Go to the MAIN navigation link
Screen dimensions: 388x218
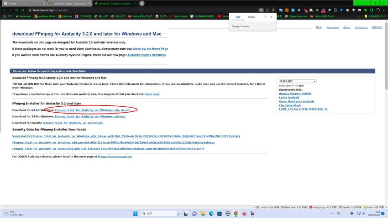(319, 27)
